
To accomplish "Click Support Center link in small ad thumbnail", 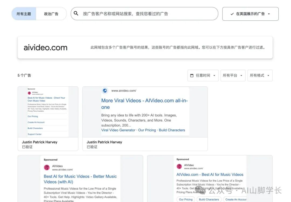I will [x=34, y=134].
